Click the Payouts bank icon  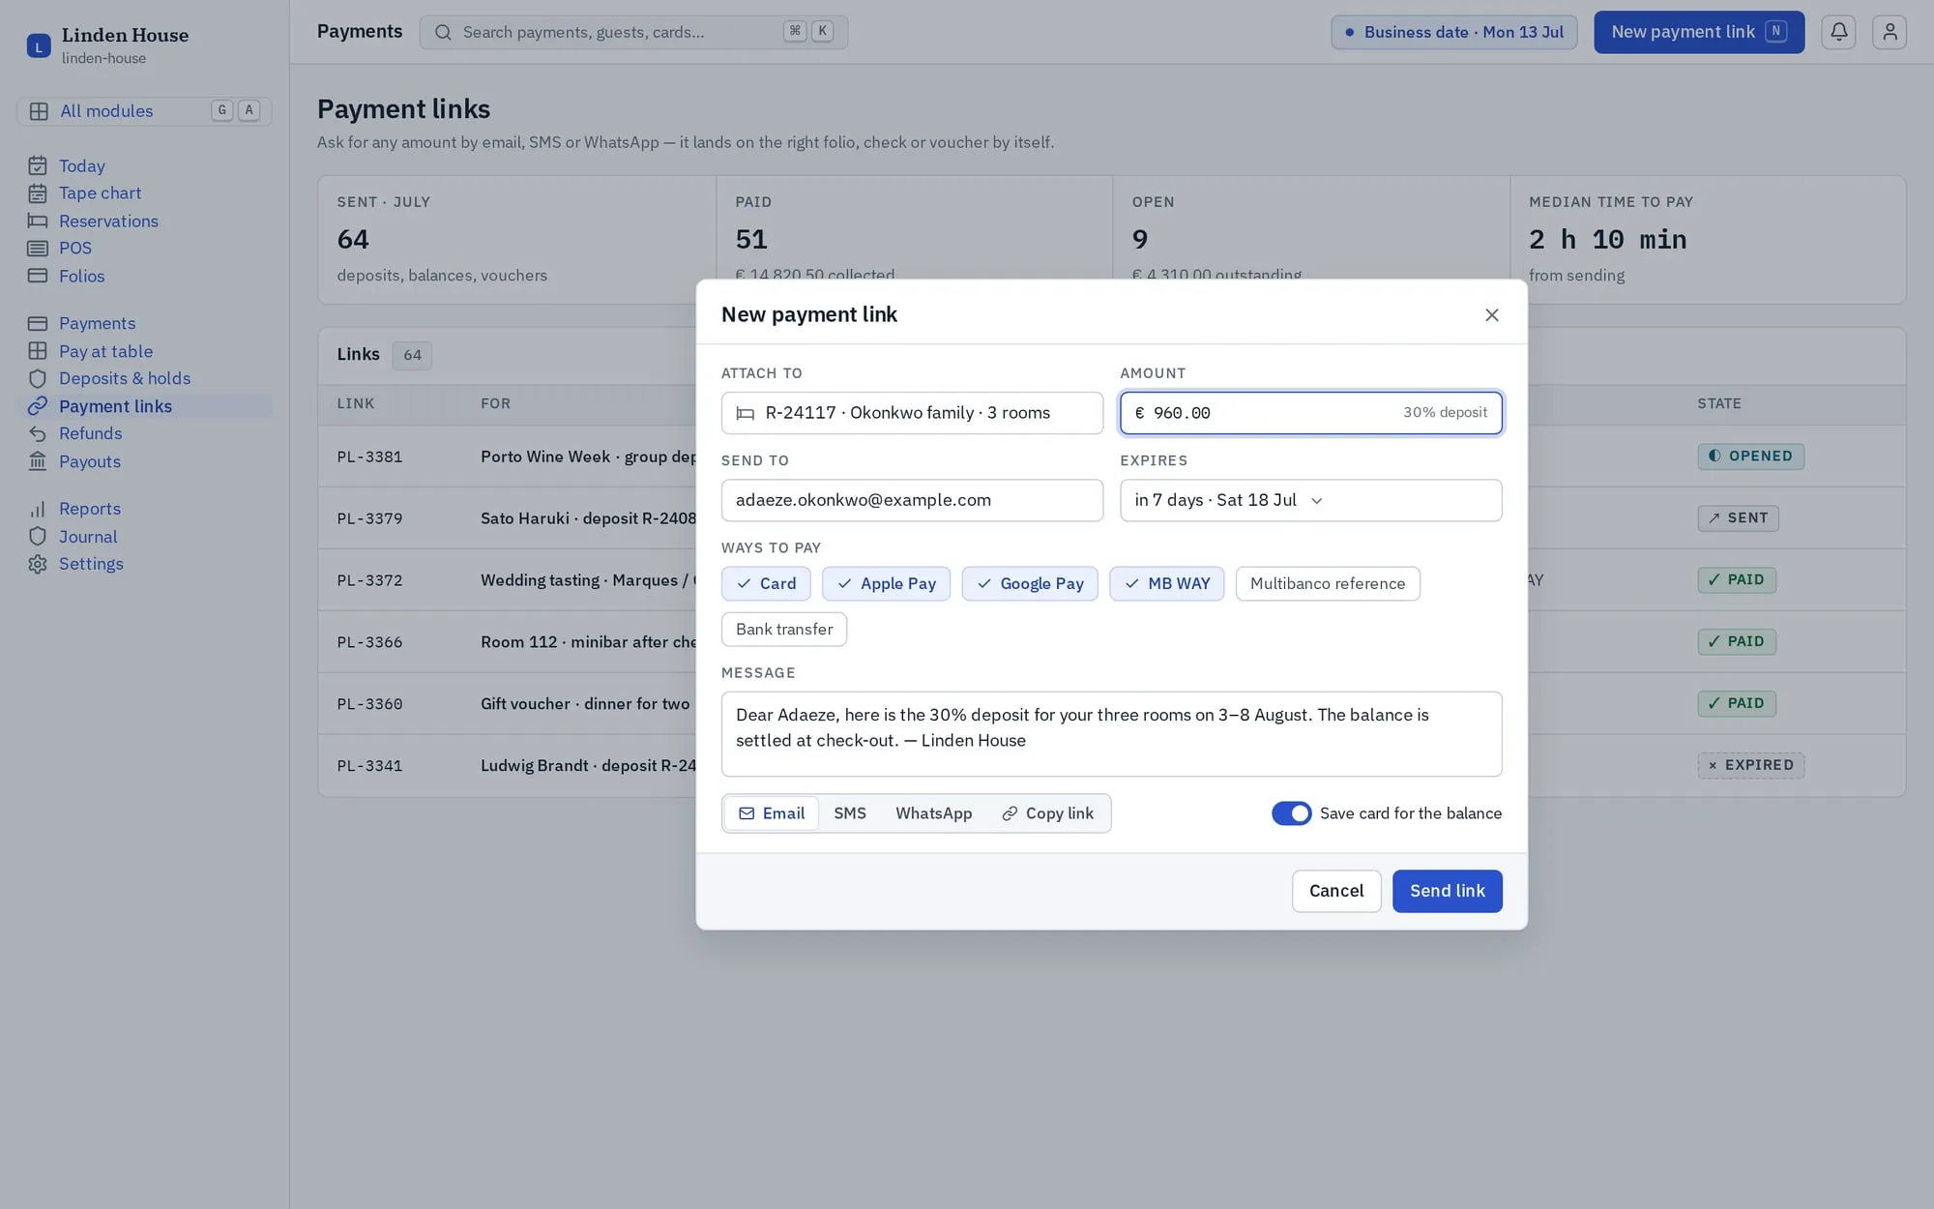[38, 461]
